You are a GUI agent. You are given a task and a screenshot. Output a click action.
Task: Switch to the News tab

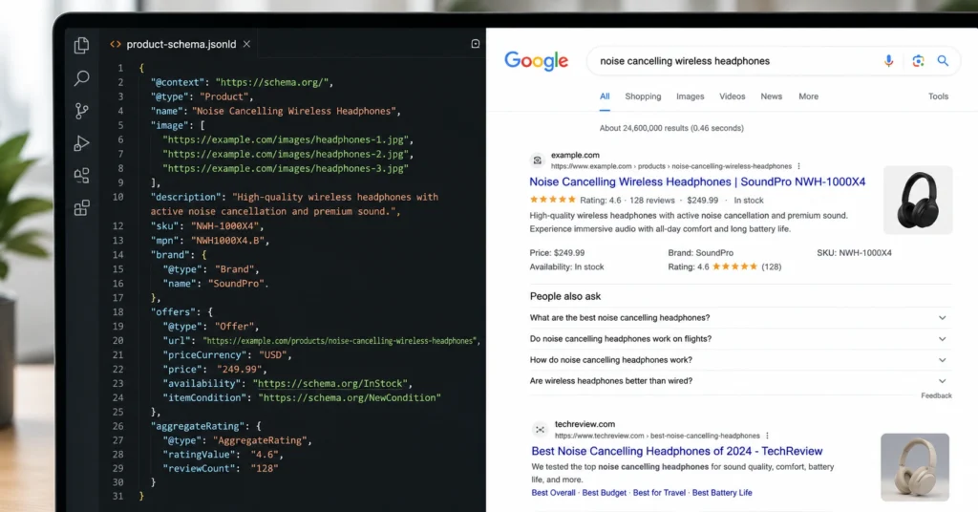pos(772,96)
